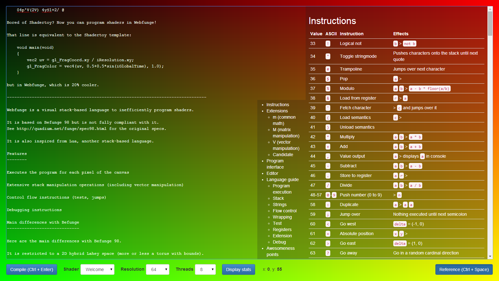Expand the Threads dropdown set to 8
This screenshot has width=499, height=281.
pyautogui.click(x=205, y=269)
